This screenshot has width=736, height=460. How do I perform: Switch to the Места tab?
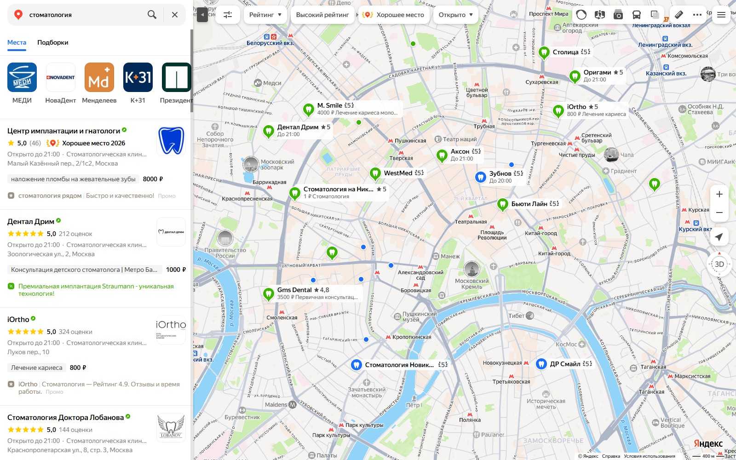click(x=17, y=42)
